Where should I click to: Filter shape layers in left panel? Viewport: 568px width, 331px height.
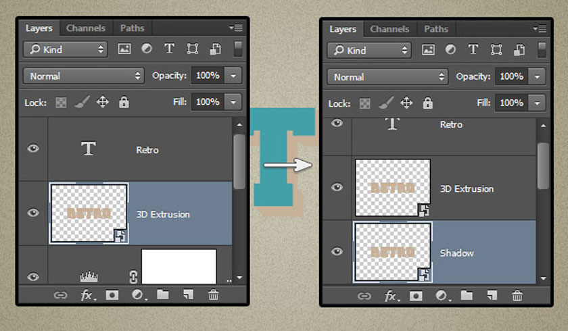pyautogui.click(x=192, y=49)
